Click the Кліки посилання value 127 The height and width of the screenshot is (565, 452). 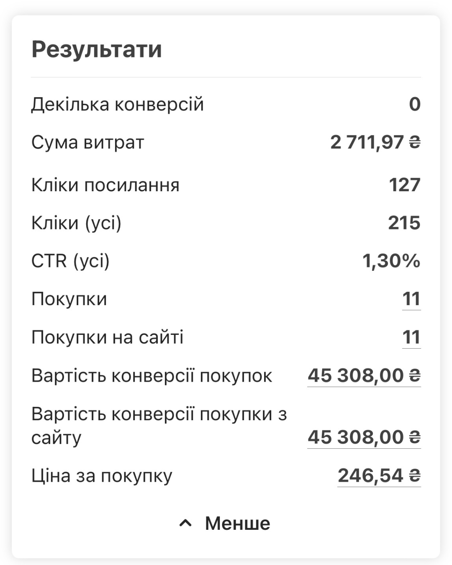tap(405, 185)
